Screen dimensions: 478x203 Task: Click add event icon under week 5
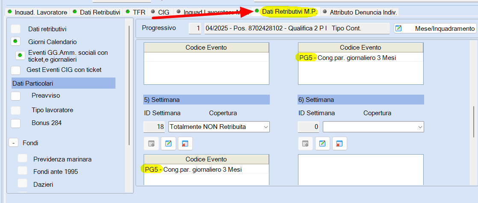[151, 143]
